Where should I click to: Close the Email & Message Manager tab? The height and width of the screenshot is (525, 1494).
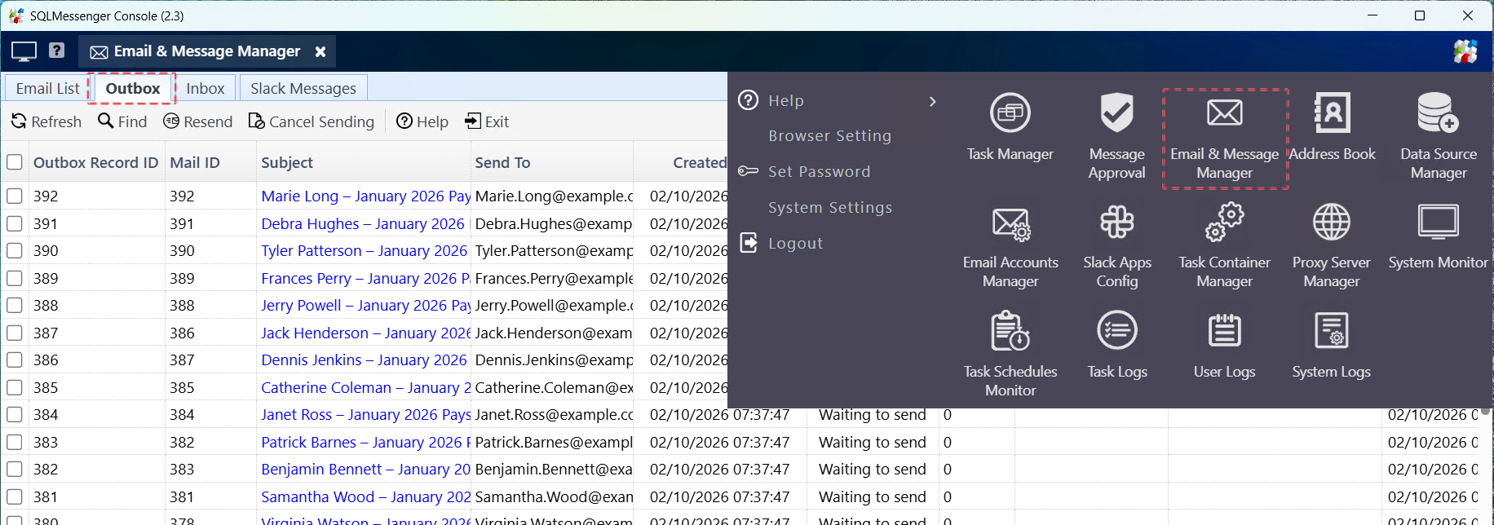(320, 51)
